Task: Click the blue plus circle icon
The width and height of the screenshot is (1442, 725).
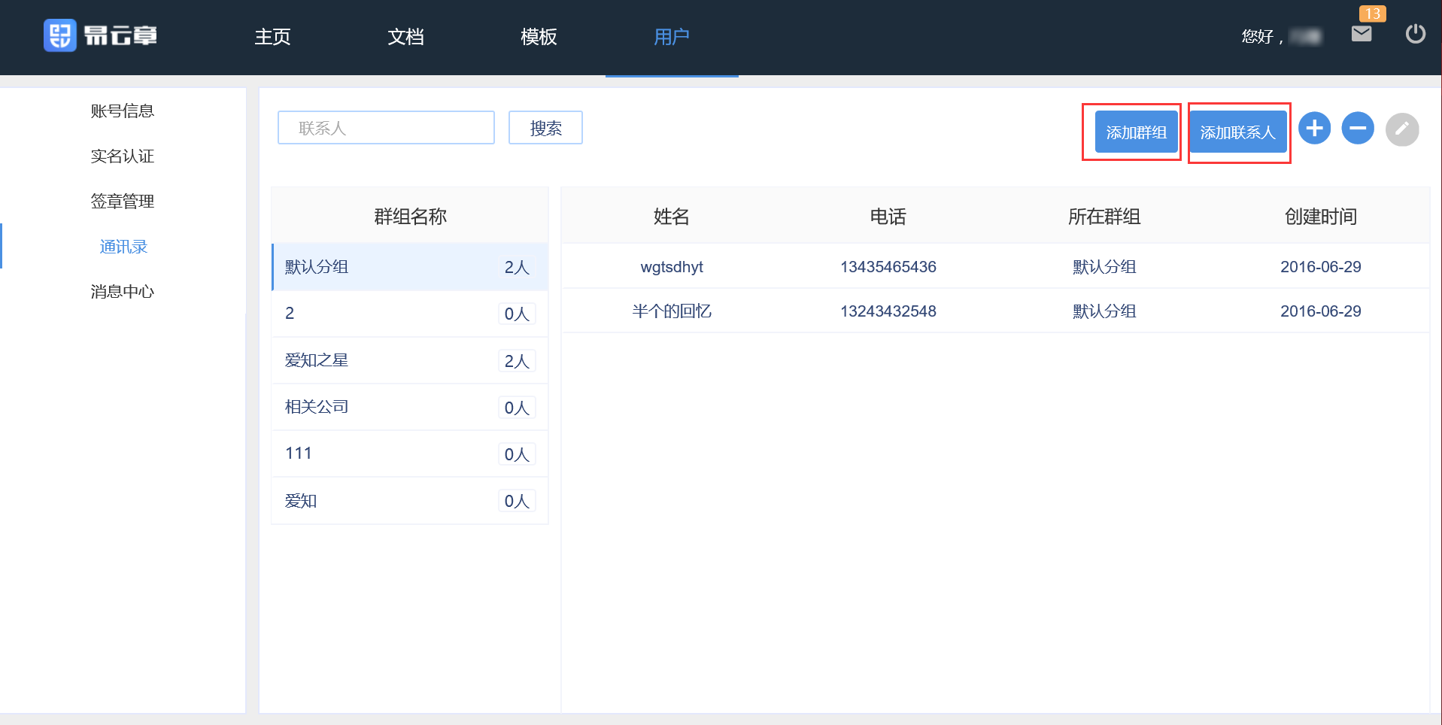Action: click(x=1314, y=129)
